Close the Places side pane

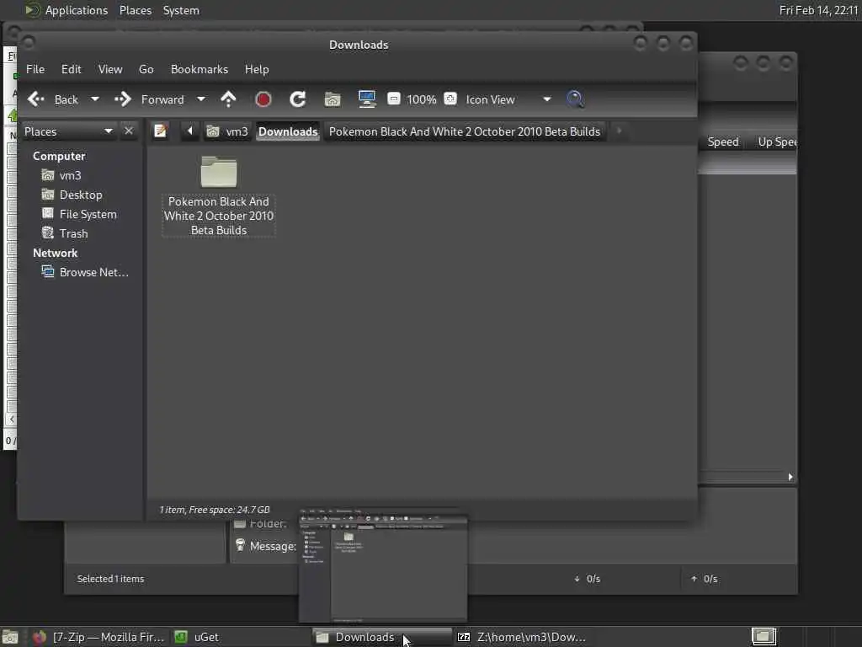pyautogui.click(x=129, y=131)
